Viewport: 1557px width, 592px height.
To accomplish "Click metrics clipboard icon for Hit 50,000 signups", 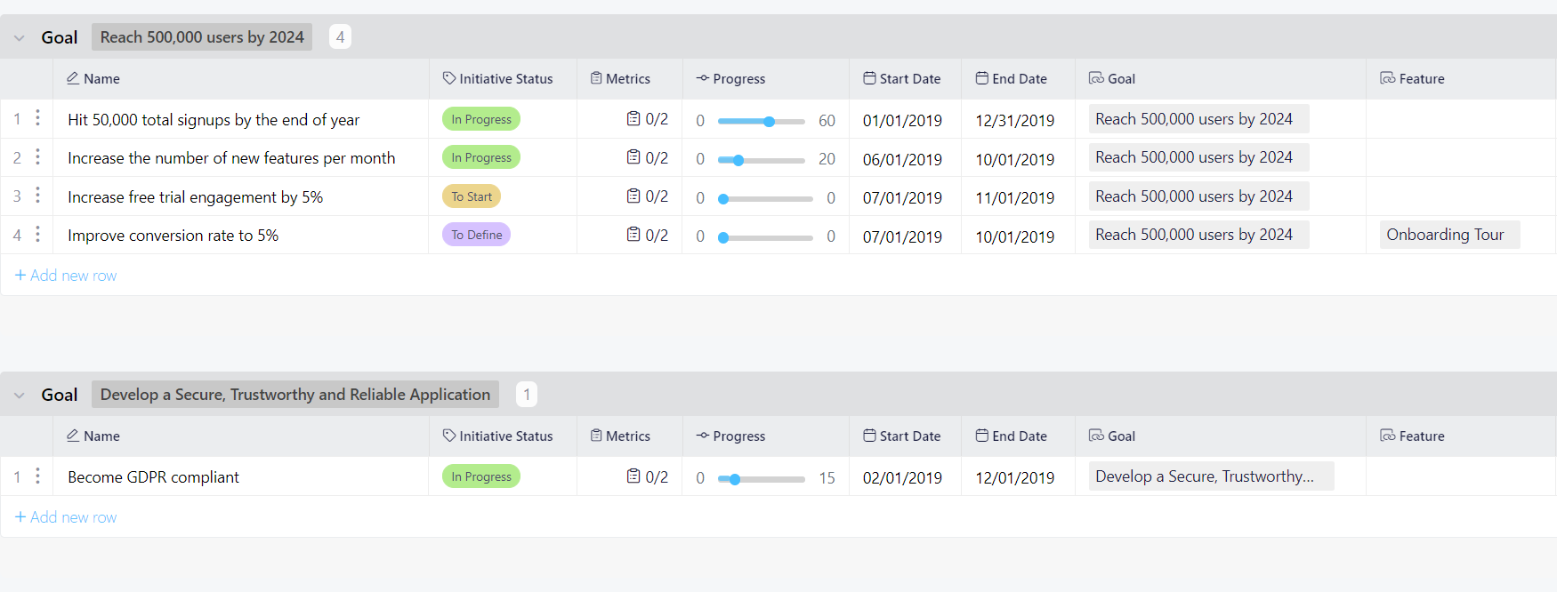I will click(633, 118).
